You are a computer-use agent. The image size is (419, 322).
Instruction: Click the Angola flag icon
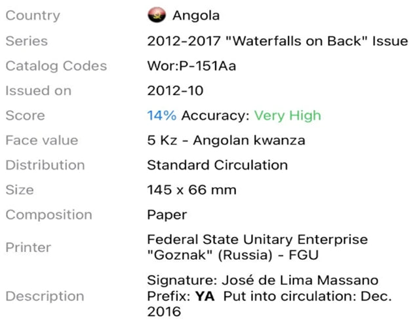pos(157,15)
